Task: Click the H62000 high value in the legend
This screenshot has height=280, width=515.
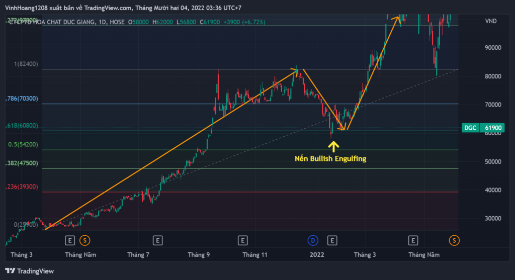Action: click(162, 22)
